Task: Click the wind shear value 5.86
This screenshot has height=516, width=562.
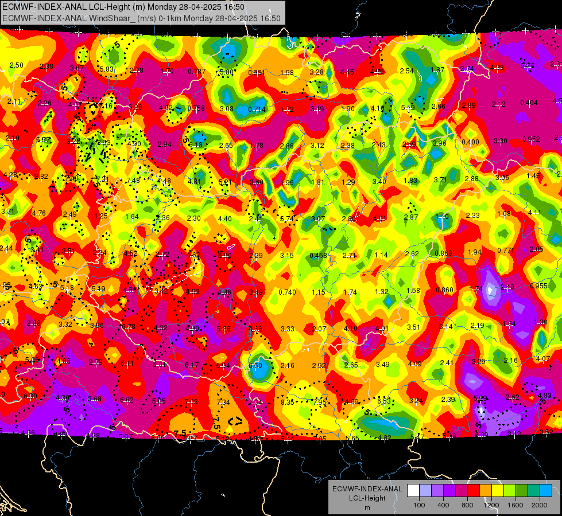Action: (224, 329)
